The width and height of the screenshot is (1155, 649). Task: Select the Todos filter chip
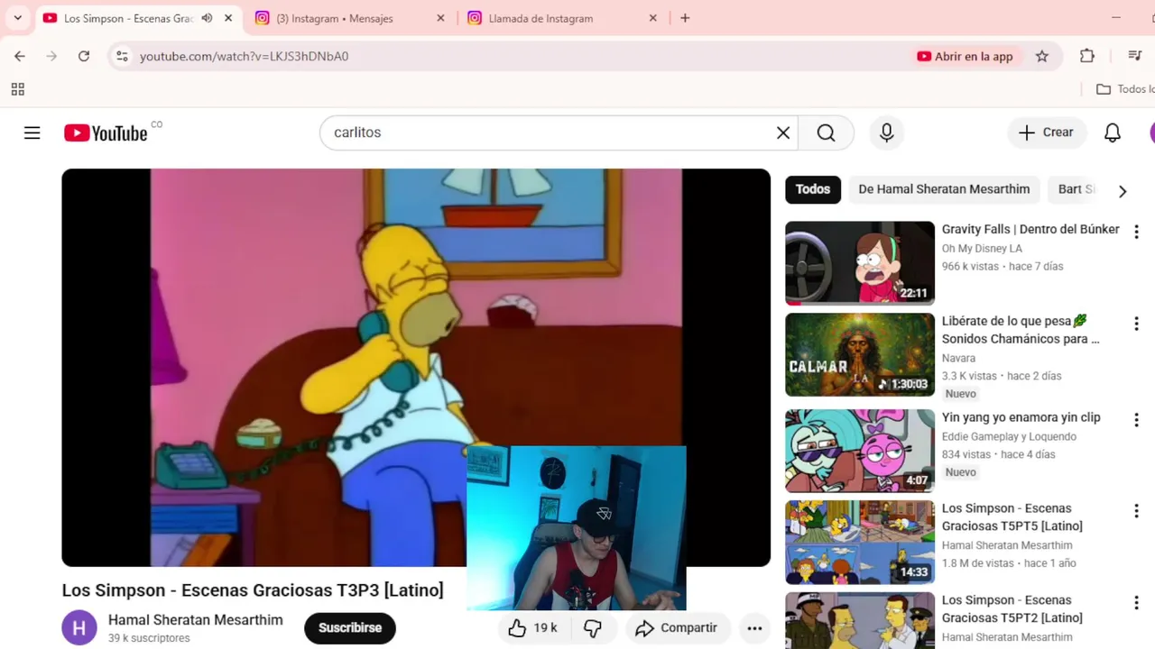pos(812,189)
